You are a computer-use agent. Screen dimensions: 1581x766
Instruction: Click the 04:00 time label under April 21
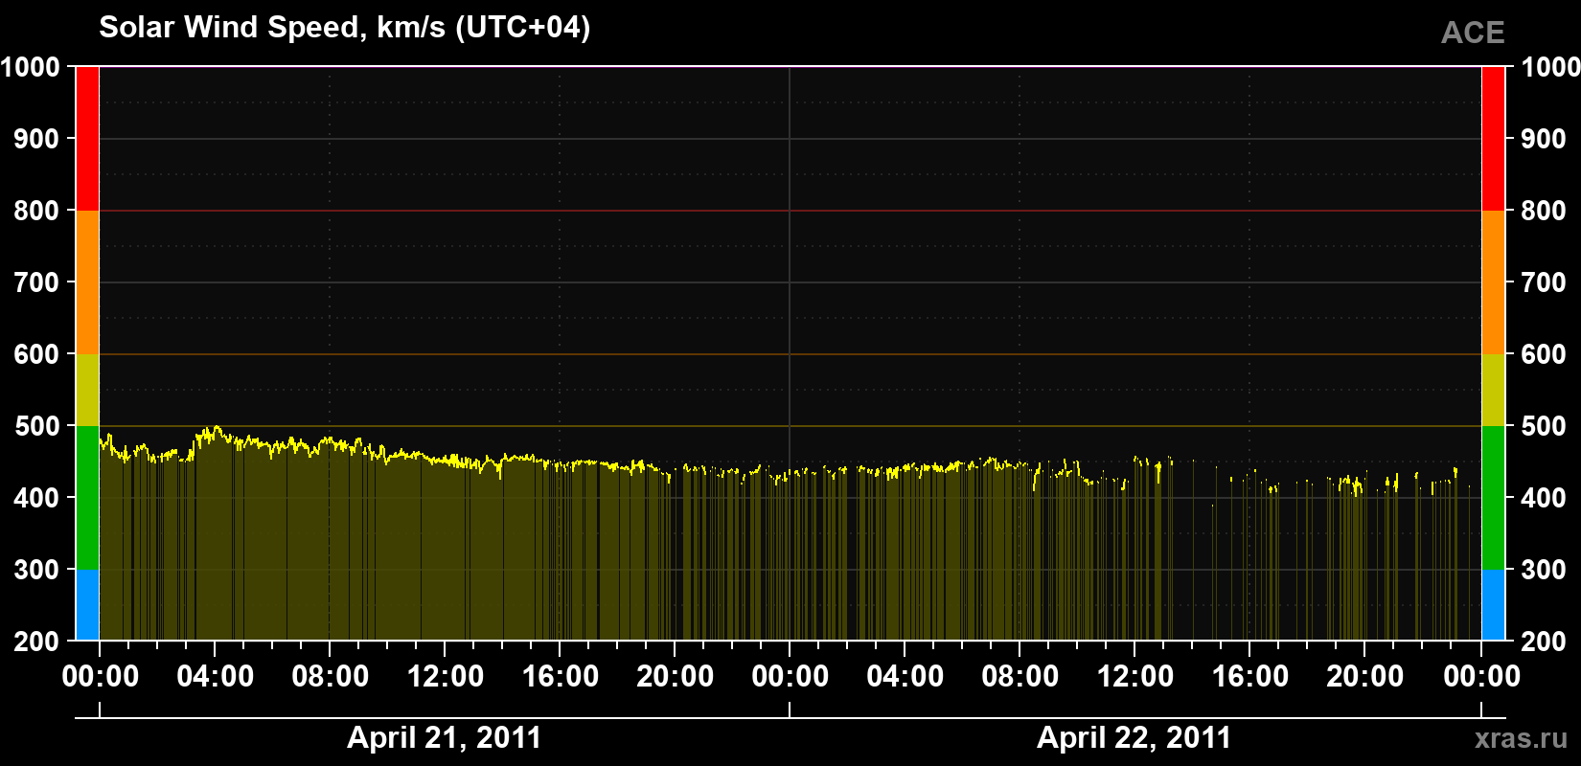(216, 677)
